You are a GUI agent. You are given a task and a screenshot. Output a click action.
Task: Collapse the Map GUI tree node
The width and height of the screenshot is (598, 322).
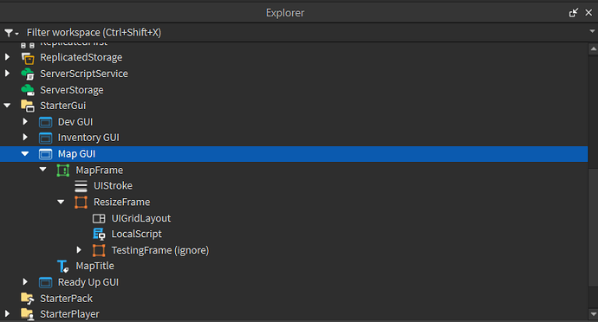coord(25,154)
